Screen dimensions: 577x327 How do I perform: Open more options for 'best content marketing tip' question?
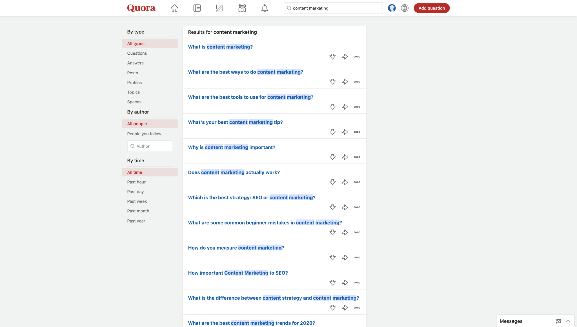[x=357, y=132]
